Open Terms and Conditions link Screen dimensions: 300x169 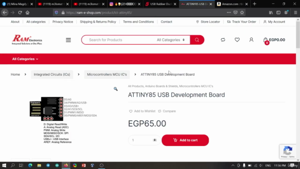[x=138, y=22]
